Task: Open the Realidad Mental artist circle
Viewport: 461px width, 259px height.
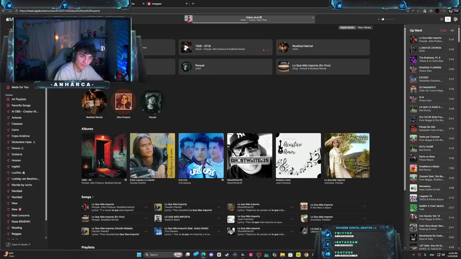Action: (94, 101)
